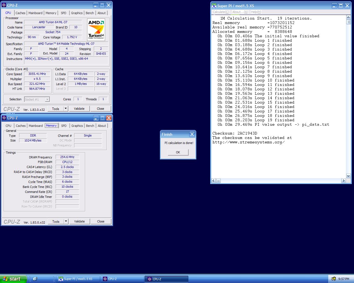Click Close button in top CPU-Z window
354x283 pixels.
(100, 109)
